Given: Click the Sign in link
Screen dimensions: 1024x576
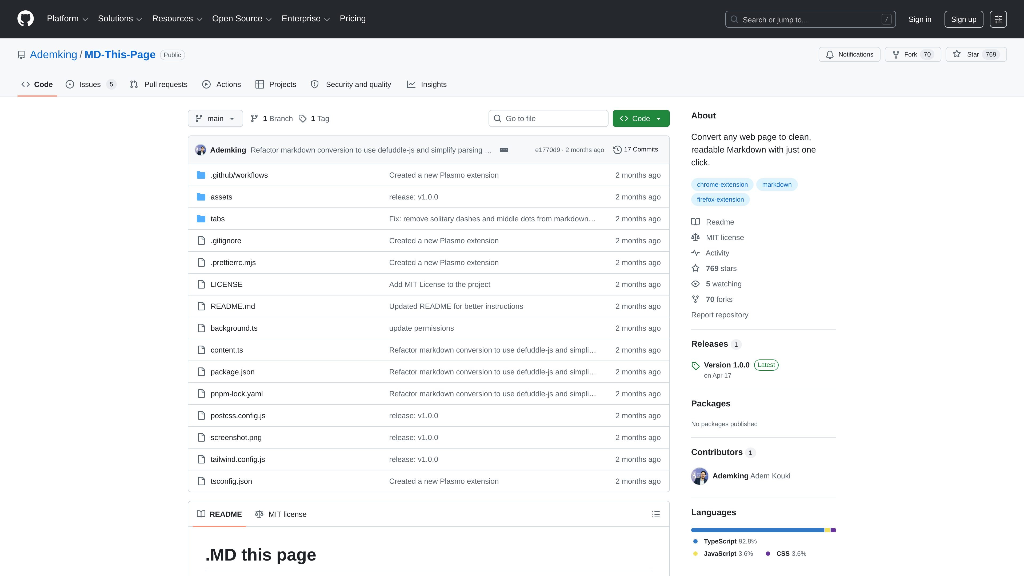Looking at the screenshot, I should coord(919,19).
